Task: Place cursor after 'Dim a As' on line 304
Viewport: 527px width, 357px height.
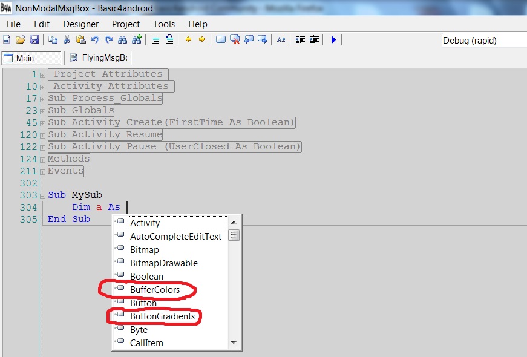Action: click(127, 207)
